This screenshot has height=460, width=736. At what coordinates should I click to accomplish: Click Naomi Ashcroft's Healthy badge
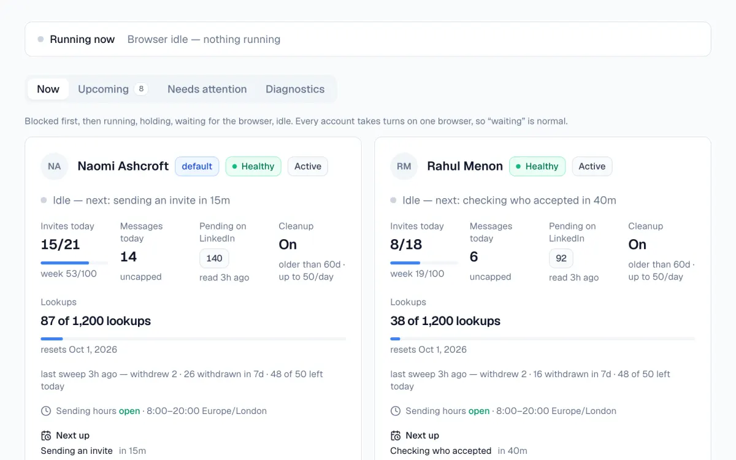(x=253, y=166)
